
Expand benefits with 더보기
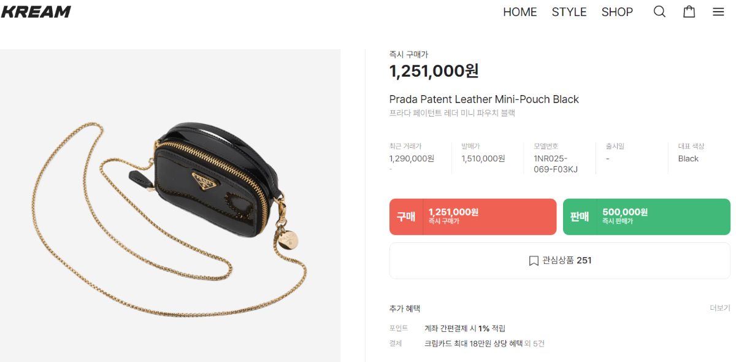click(720, 308)
